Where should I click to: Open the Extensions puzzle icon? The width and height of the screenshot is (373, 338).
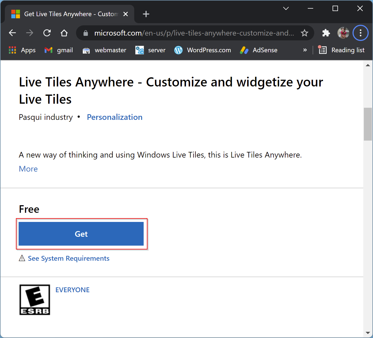click(x=326, y=33)
